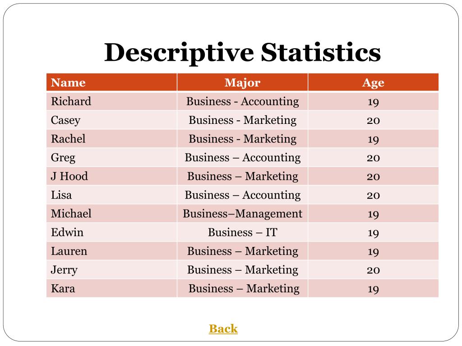Select the Kara name cell
This screenshot has width=462, height=346.
[x=112, y=288]
